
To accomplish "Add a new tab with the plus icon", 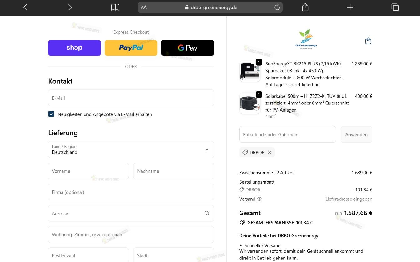I will tap(350, 7).
